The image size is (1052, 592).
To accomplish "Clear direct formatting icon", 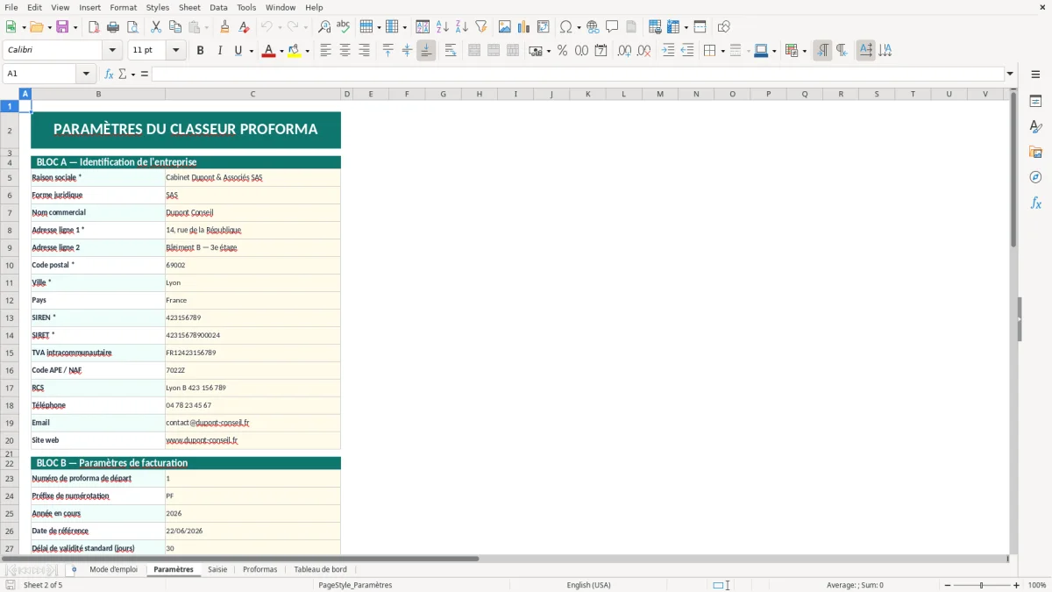I will click(244, 27).
